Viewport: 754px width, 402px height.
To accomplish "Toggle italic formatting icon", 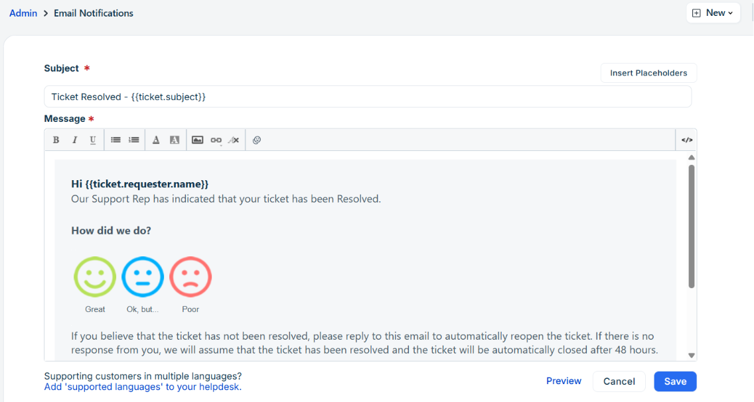I will tap(74, 140).
